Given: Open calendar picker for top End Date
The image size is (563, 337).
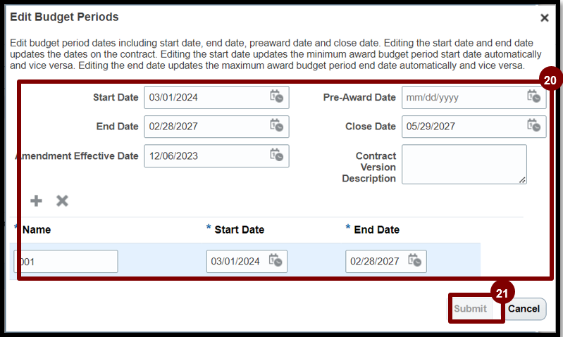Looking at the screenshot, I should pos(276,127).
